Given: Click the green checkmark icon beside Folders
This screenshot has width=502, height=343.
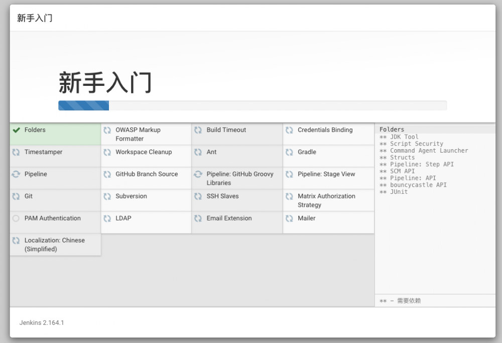Looking at the screenshot, I should point(17,130).
